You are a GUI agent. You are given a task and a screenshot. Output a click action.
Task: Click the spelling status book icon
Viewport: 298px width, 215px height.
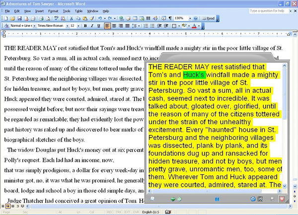pos(168,212)
